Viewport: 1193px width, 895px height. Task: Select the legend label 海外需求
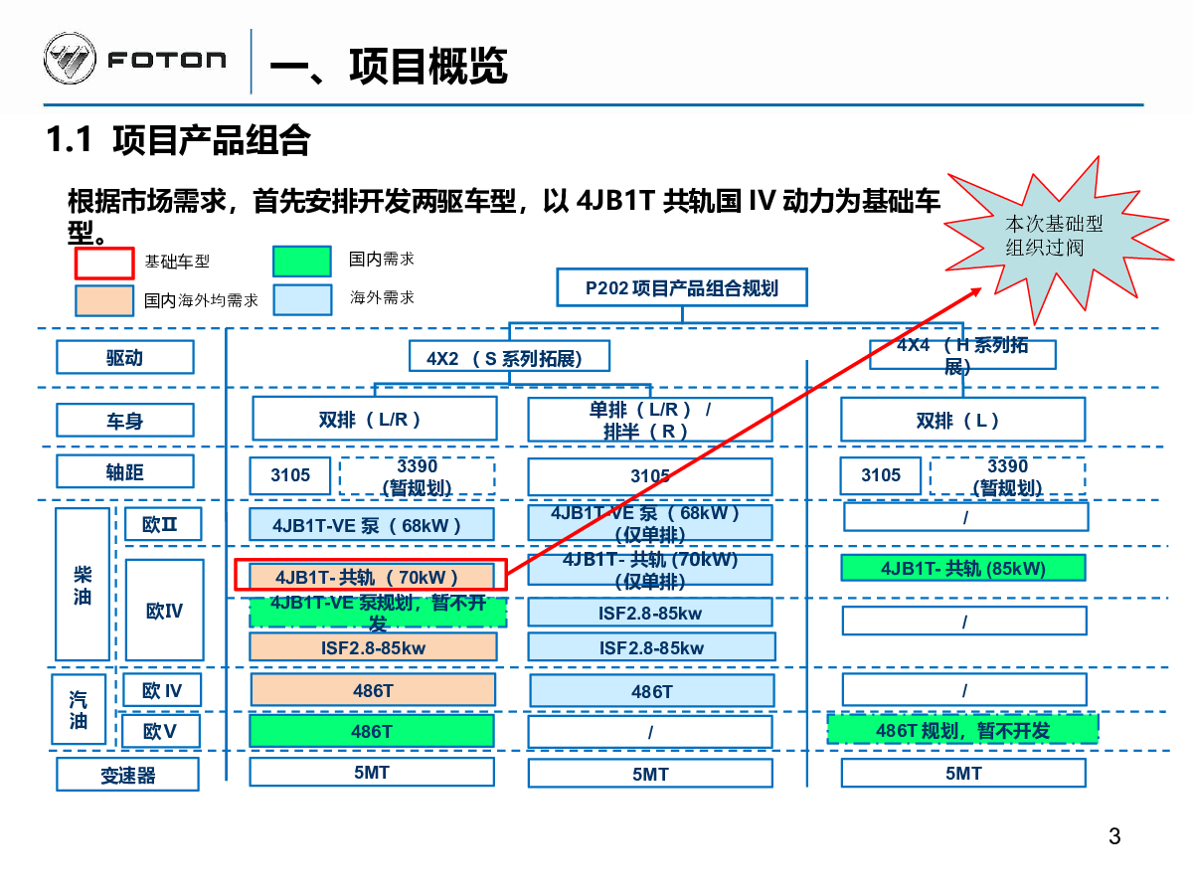click(382, 298)
